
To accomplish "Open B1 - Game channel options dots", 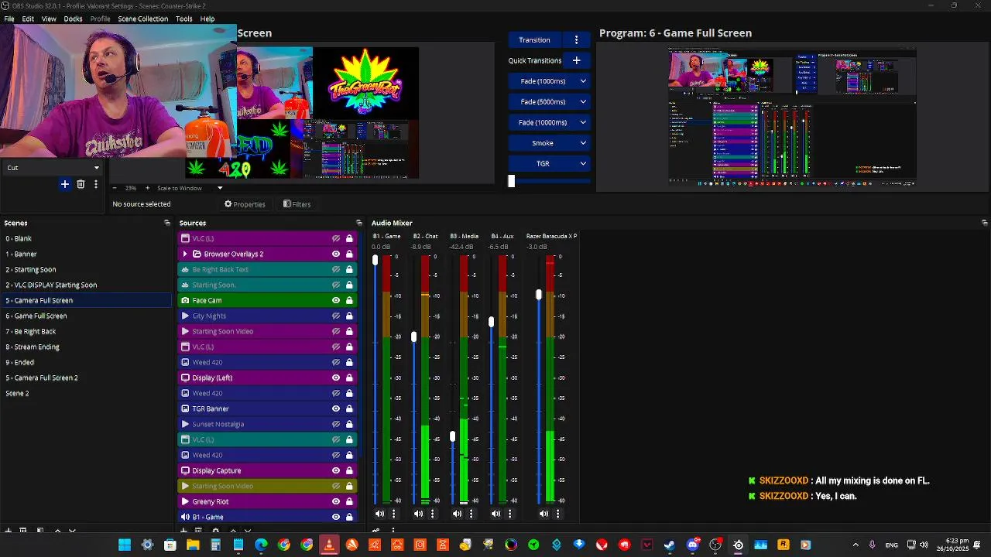I will click(393, 514).
